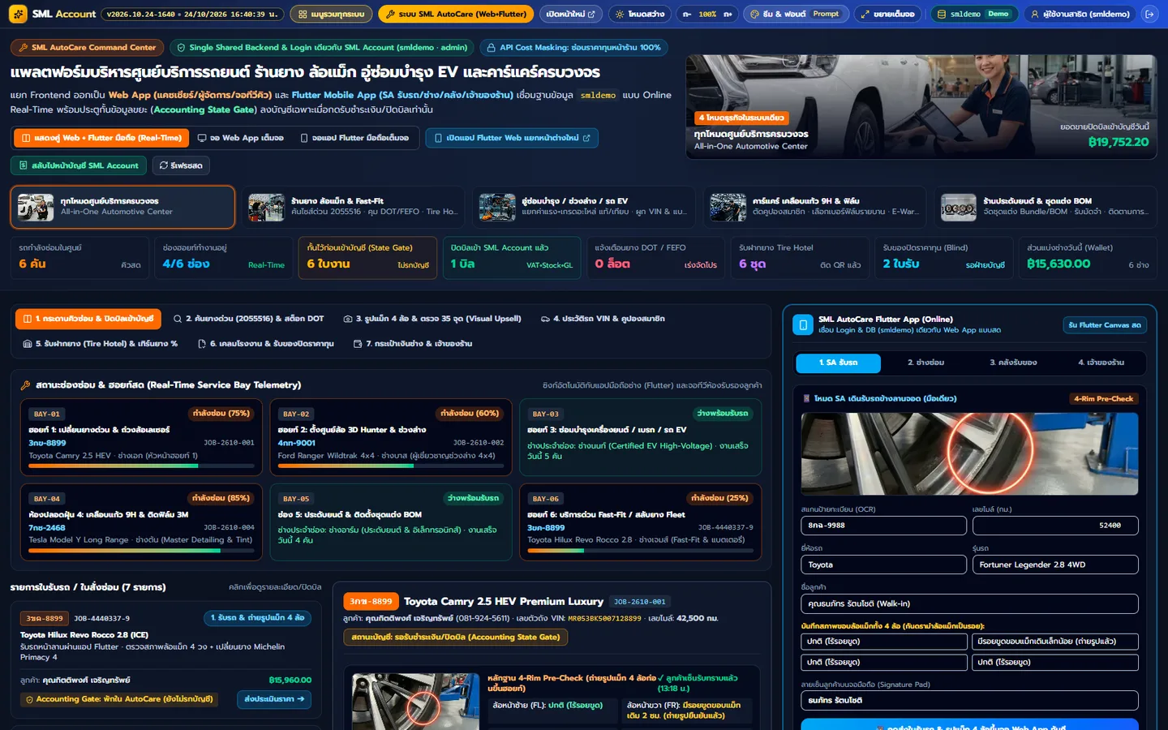
Task: Open tab 7 technician wallet & shop owner
Action: pyautogui.click(x=413, y=344)
